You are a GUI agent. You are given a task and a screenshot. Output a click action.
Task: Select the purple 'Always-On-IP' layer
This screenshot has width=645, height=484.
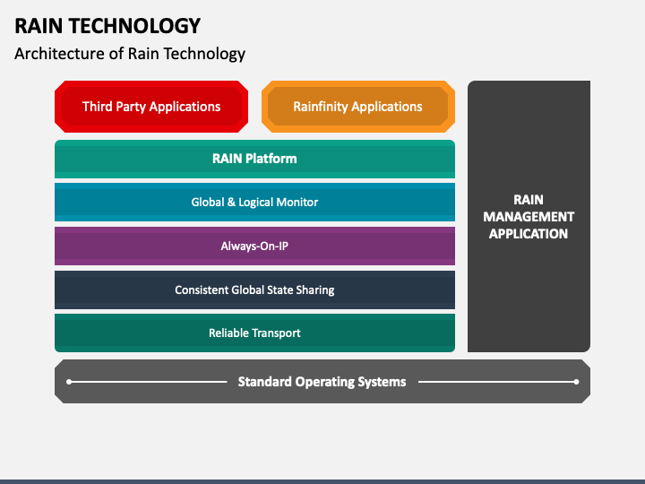coord(254,246)
